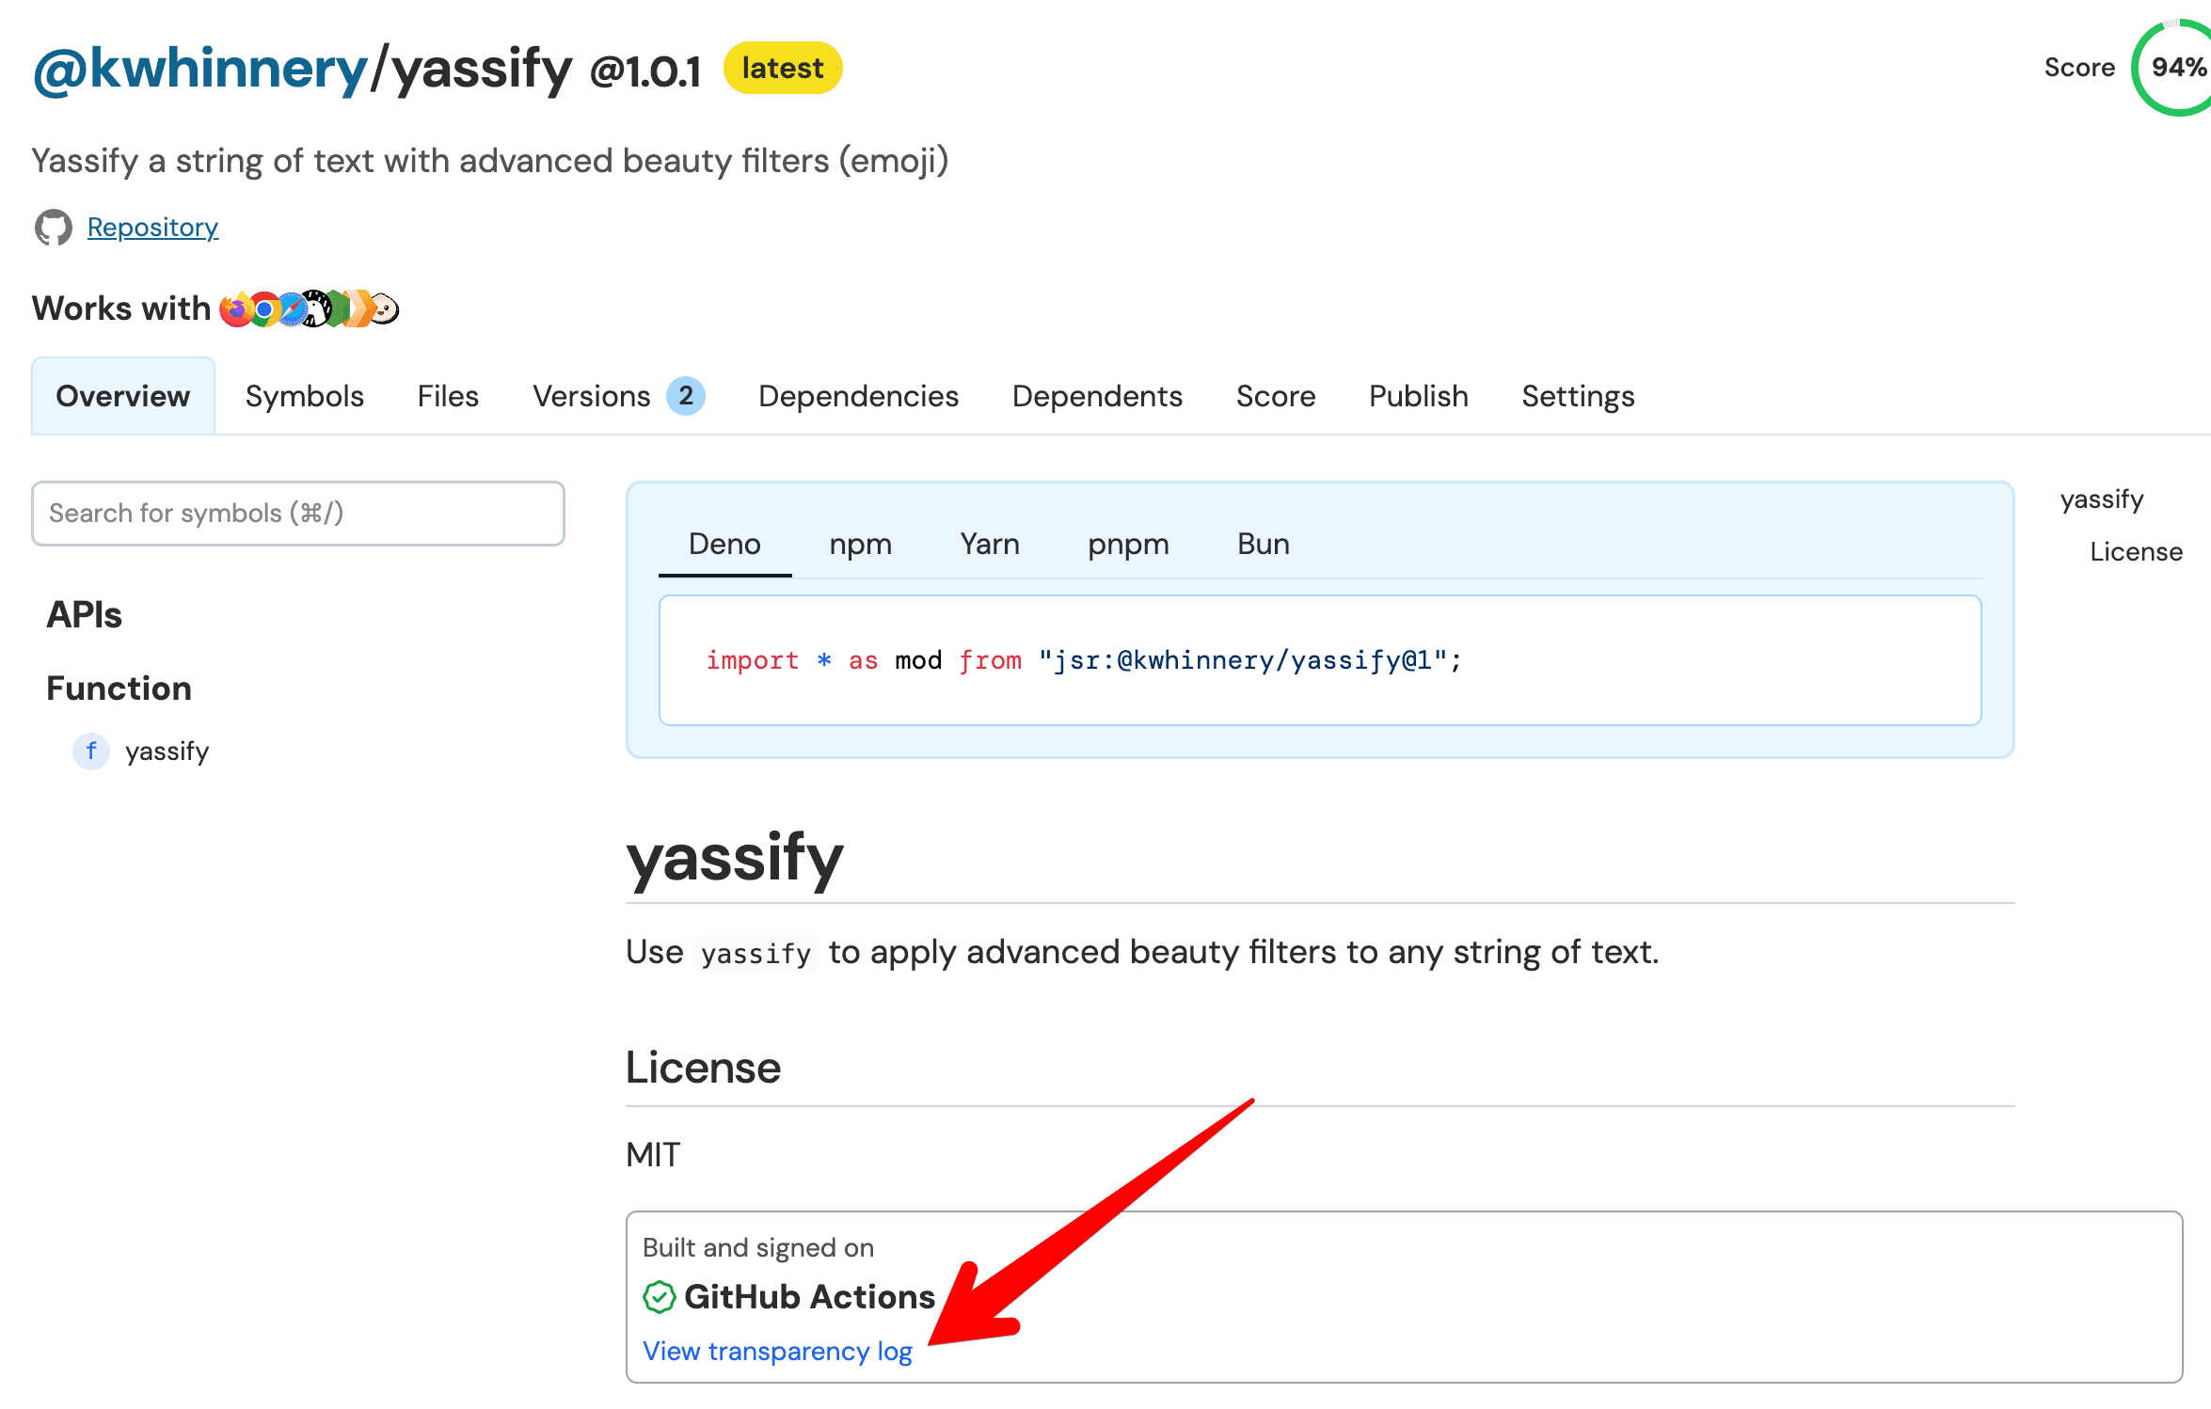Click the GitHub octocat icon beside Repository
2211x1409 pixels.
pos(53,228)
